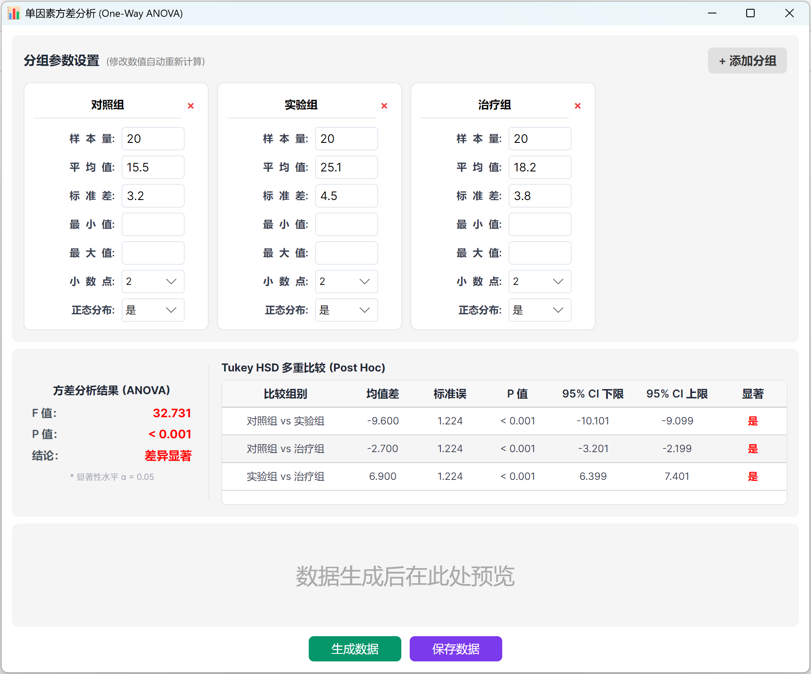
Task: Remove the 治疗组 group with red X
Action: [578, 106]
